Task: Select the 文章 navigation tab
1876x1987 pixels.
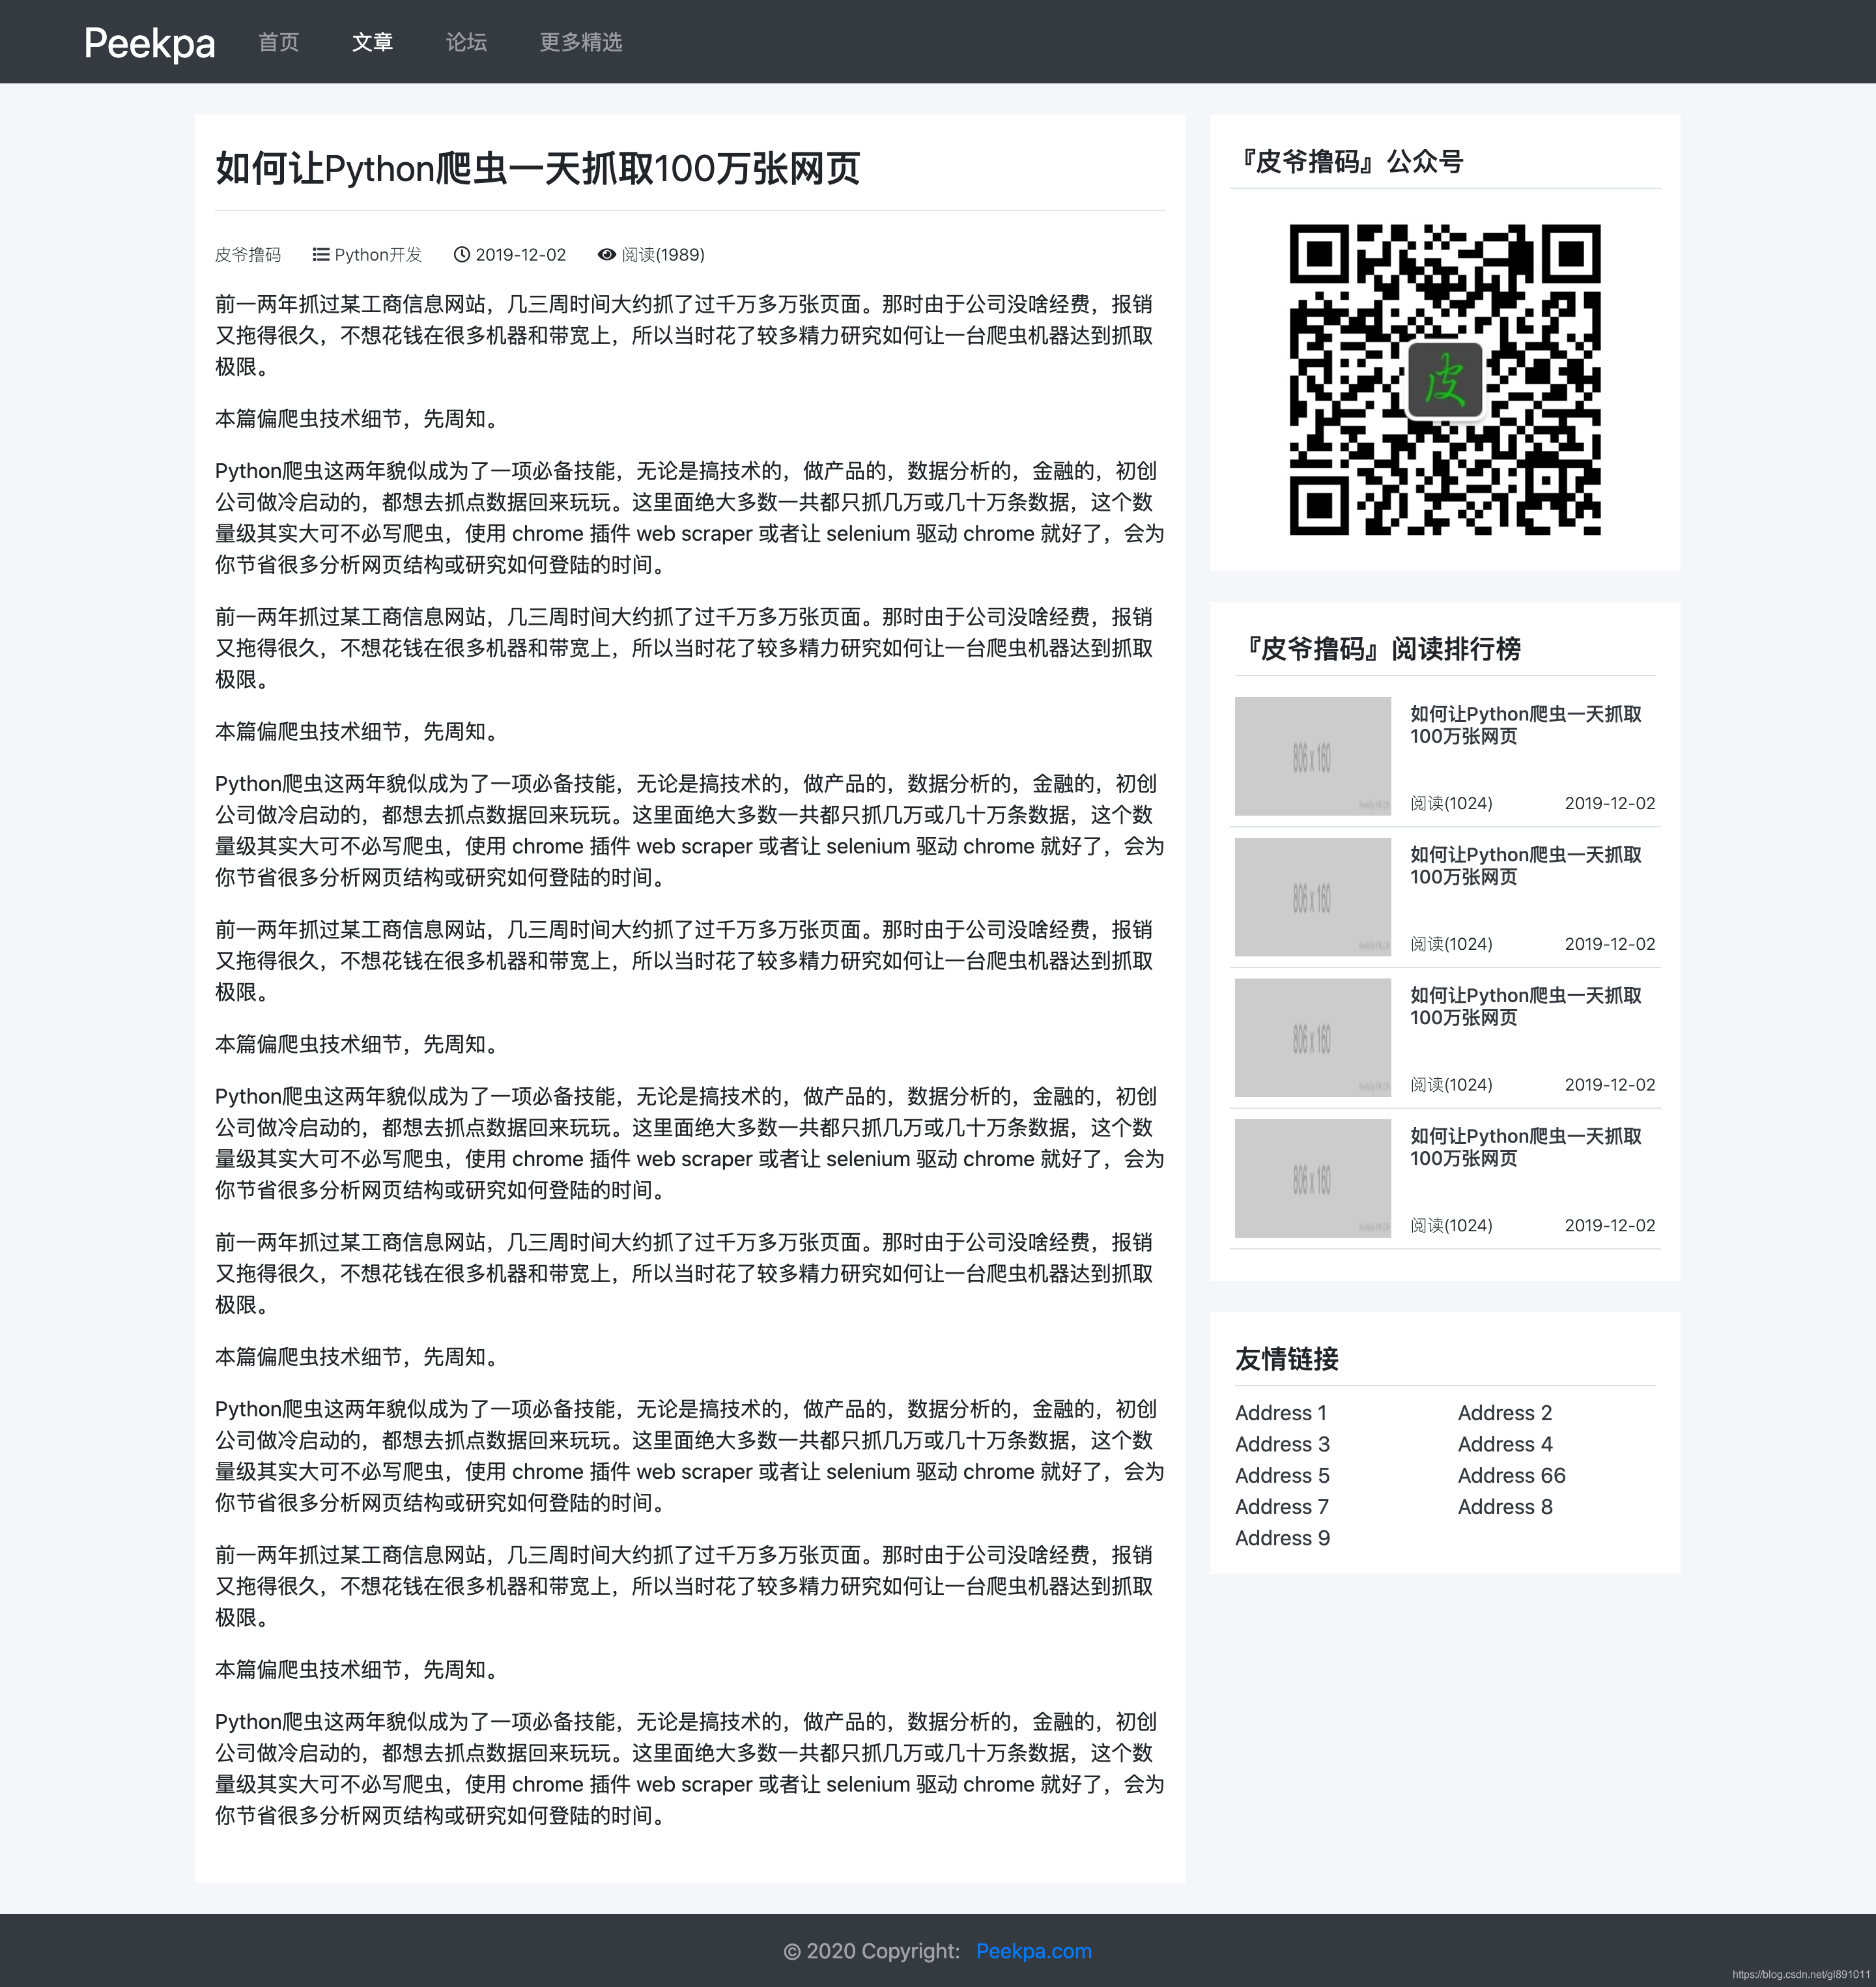Action: pyautogui.click(x=374, y=42)
